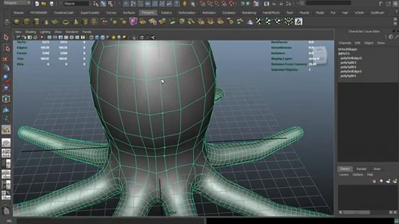Click the top toolbar name input field
The image size is (399, 224).
pos(329,3)
